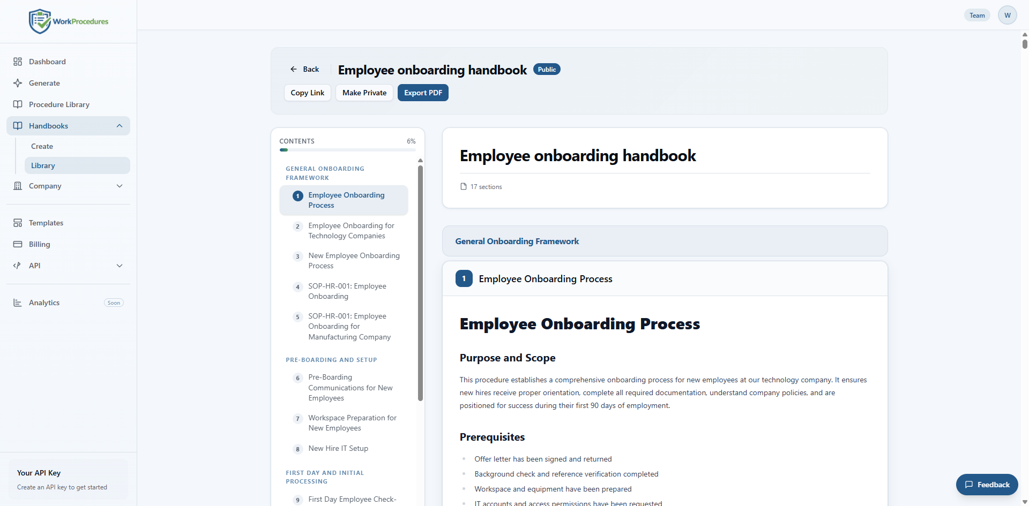Select New Hire IT Setup in contents
The width and height of the screenshot is (1029, 506).
pos(338,448)
